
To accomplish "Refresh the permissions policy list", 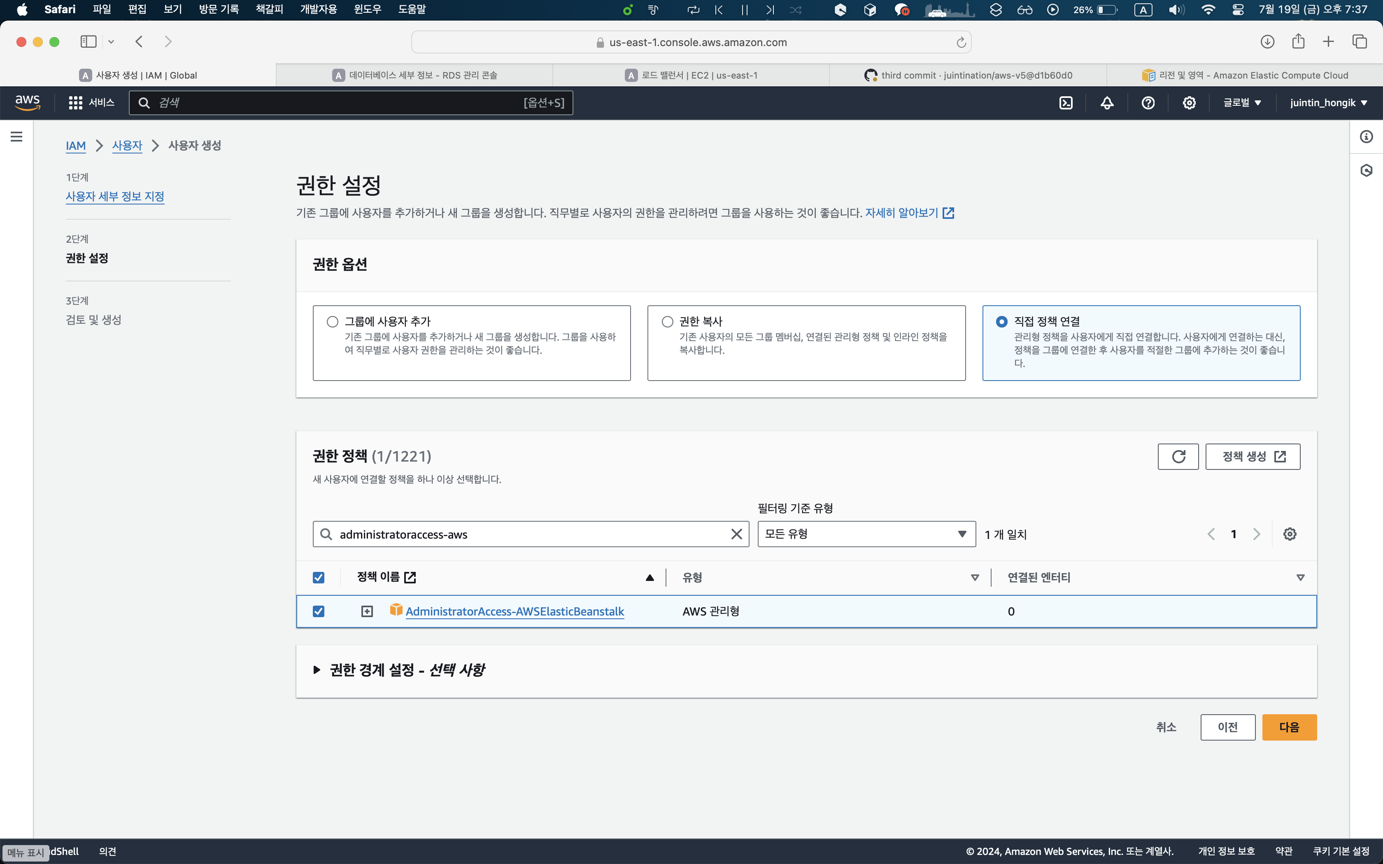I will tap(1178, 457).
